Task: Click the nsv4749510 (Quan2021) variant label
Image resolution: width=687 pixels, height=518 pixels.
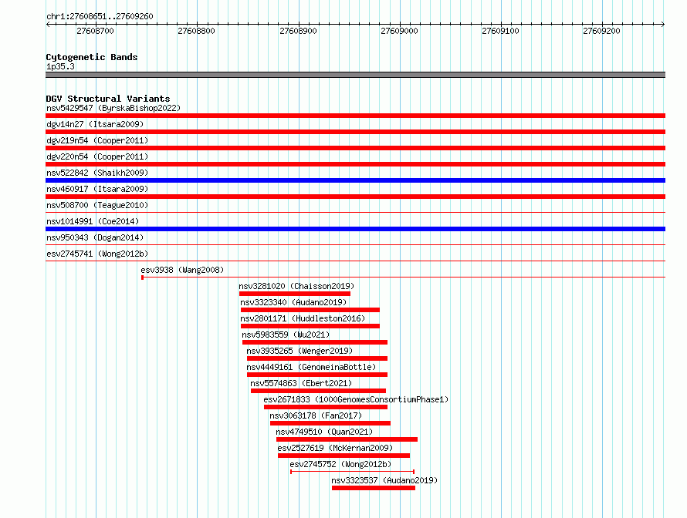Action: (x=324, y=432)
